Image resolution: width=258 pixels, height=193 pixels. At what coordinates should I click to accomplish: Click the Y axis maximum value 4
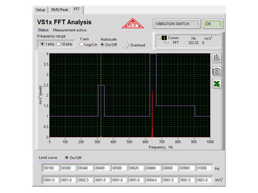pyautogui.click(x=47, y=54)
